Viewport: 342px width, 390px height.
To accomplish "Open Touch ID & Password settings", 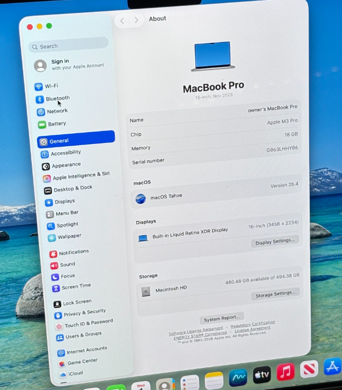I will coord(84,324).
